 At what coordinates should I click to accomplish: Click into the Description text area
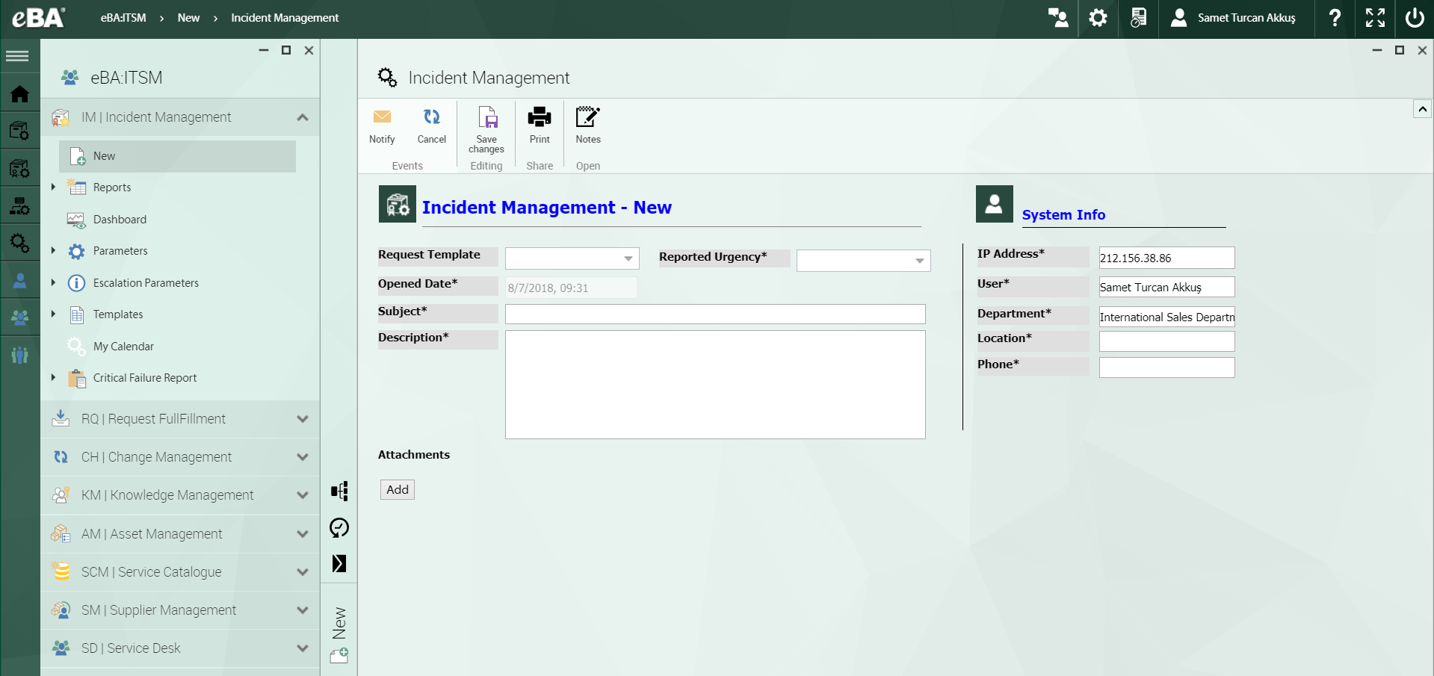(x=715, y=385)
